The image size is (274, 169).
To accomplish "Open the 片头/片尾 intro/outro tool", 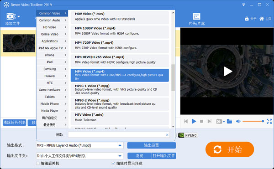I will click(x=196, y=19).
